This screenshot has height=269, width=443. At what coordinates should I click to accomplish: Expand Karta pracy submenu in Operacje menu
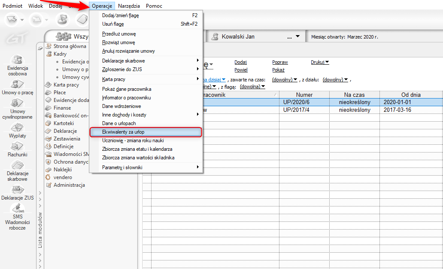pyautogui.click(x=197, y=79)
